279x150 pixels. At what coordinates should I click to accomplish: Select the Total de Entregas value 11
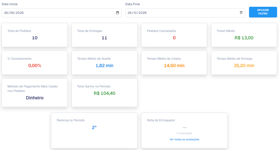click(104, 38)
